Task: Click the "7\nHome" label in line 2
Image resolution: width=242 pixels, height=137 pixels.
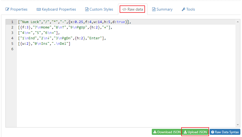Action: click(41, 27)
